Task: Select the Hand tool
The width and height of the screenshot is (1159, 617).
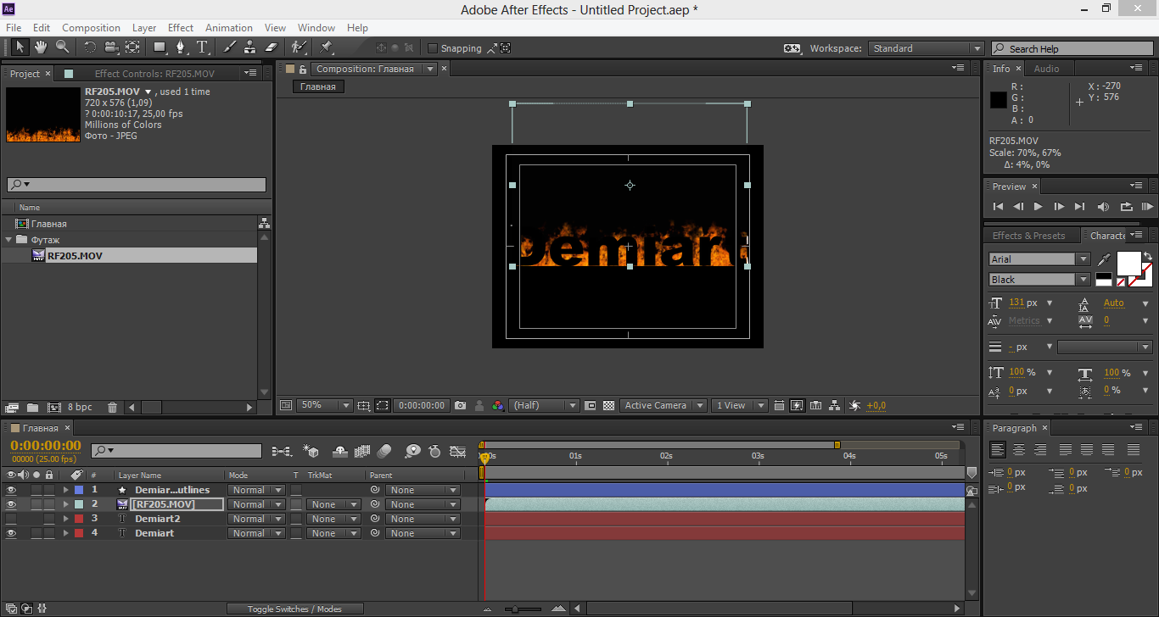Action: (41, 47)
